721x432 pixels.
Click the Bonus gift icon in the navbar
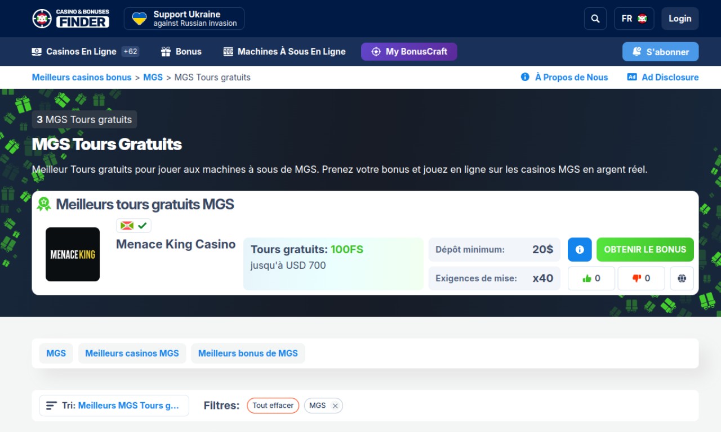pyautogui.click(x=166, y=52)
